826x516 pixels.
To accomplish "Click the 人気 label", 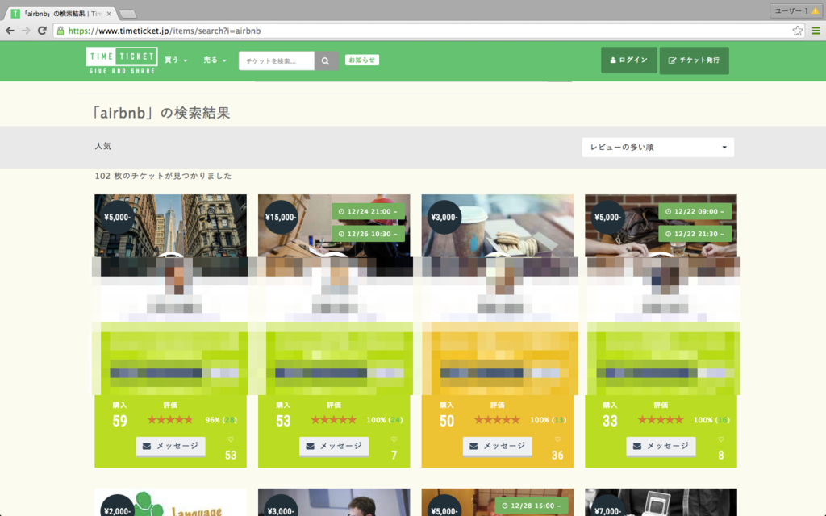I will point(103,146).
